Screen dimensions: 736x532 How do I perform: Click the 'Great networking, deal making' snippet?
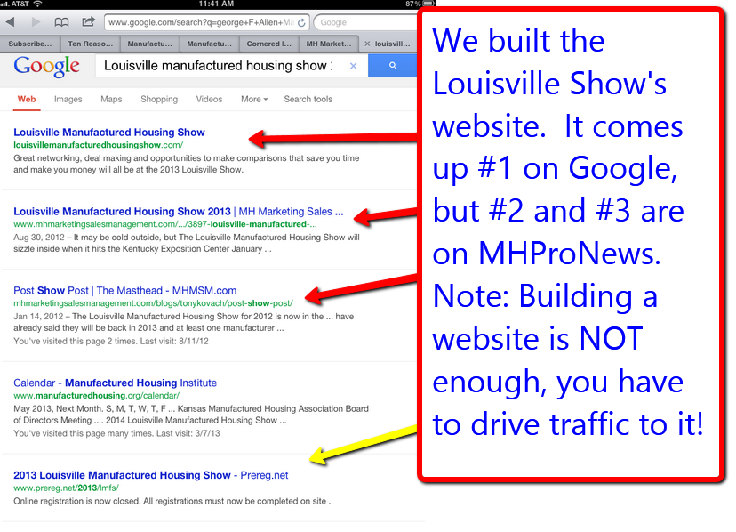(x=187, y=164)
